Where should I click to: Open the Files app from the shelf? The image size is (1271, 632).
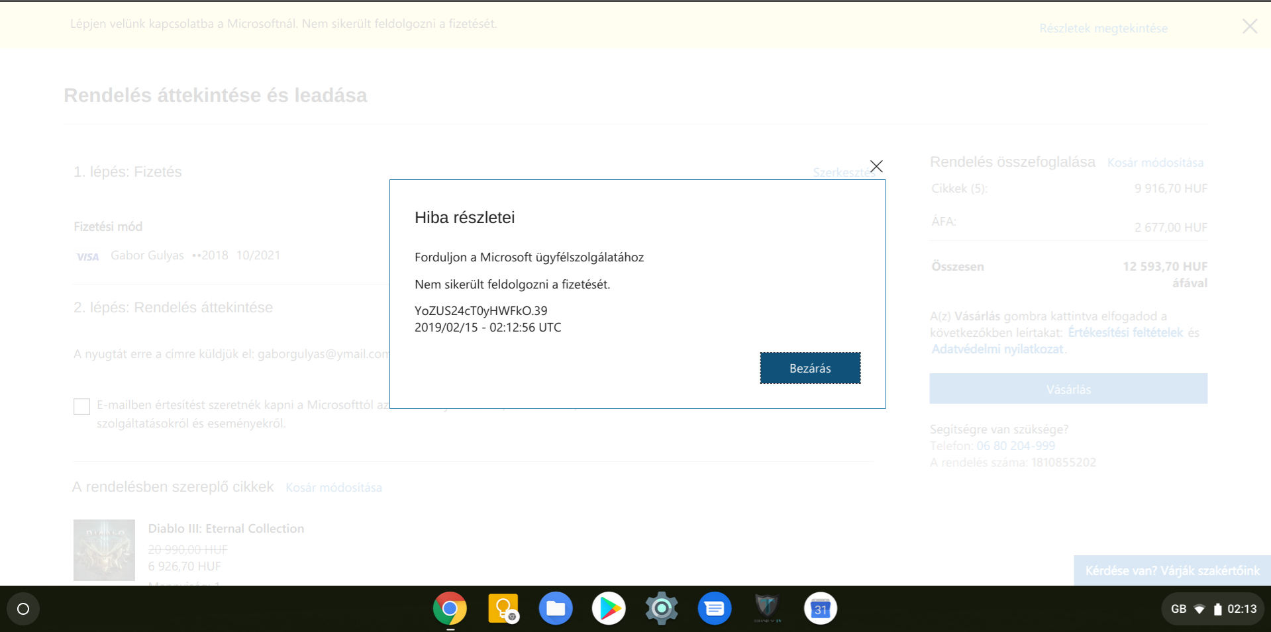pyautogui.click(x=556, y=608)
